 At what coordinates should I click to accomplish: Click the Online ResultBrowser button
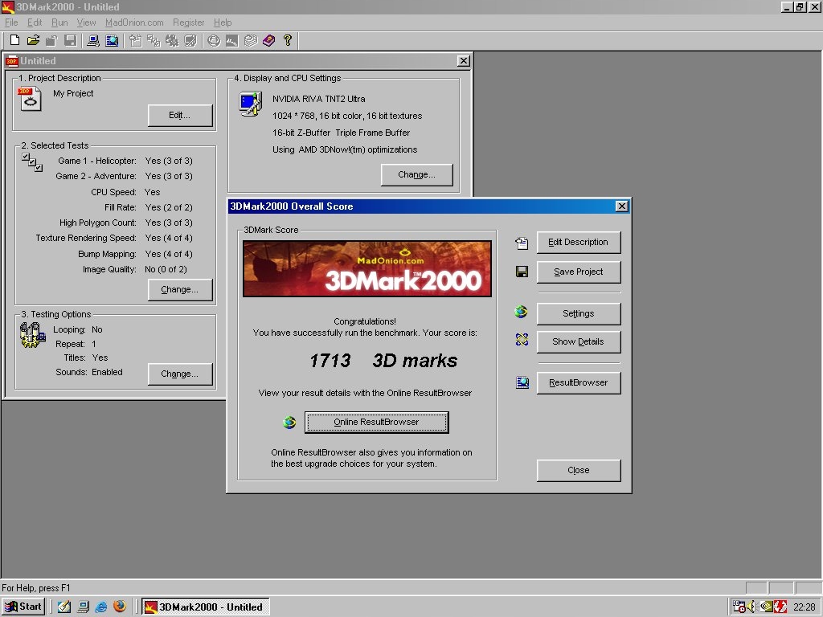376,423
